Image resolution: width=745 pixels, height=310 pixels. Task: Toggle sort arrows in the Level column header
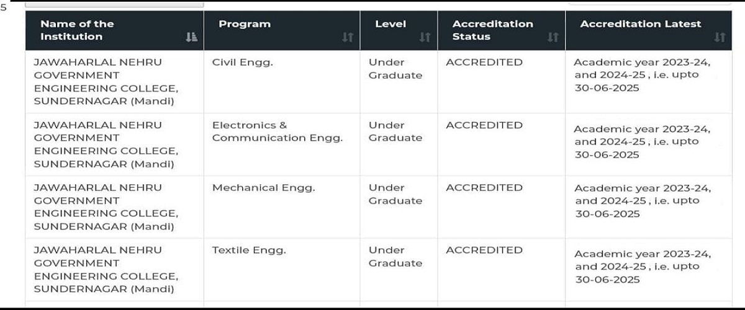coord(425,37)
